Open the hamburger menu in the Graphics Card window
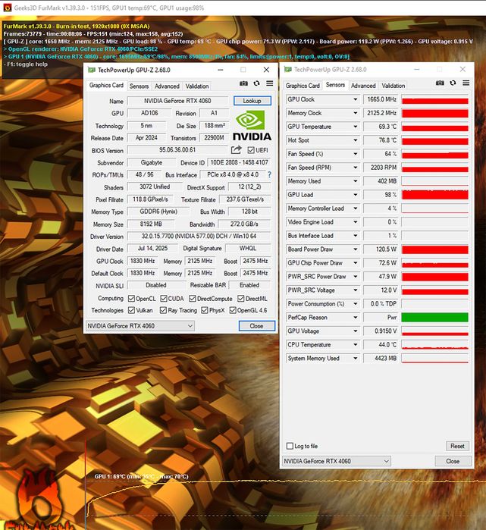 point(269,83)
